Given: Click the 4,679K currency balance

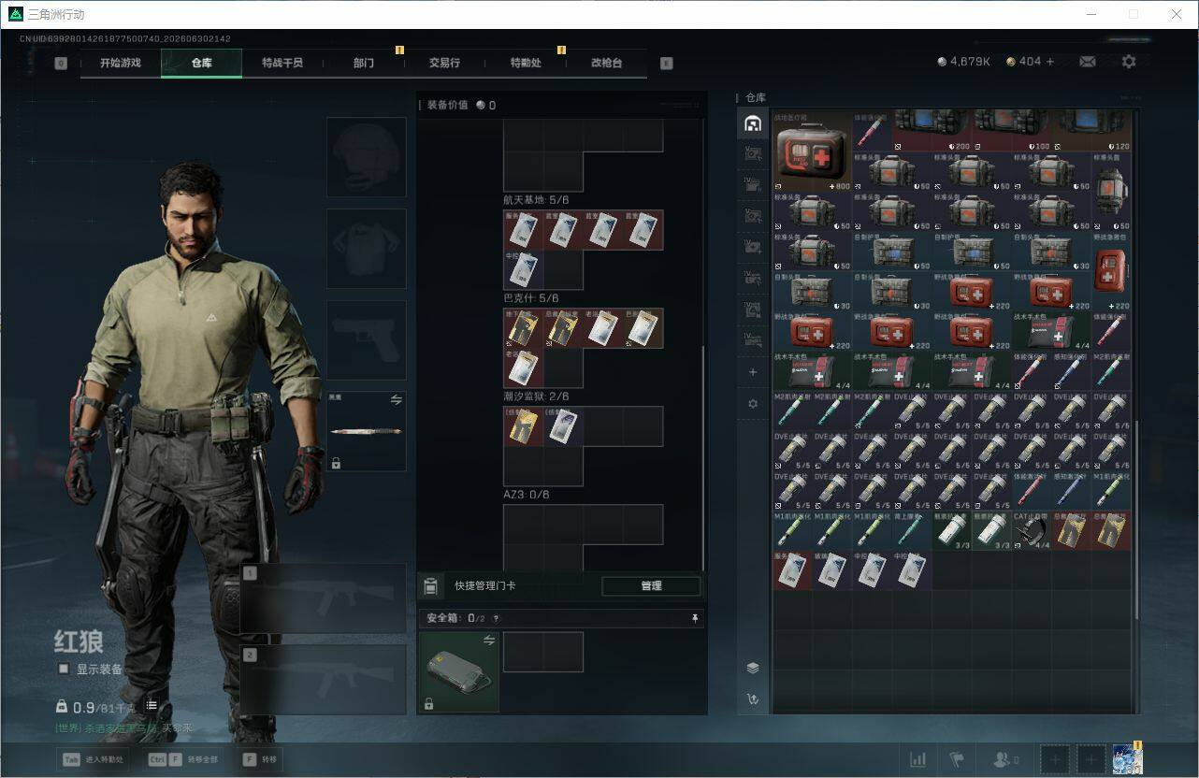Looking at the screenshot, I should point(963,62).
